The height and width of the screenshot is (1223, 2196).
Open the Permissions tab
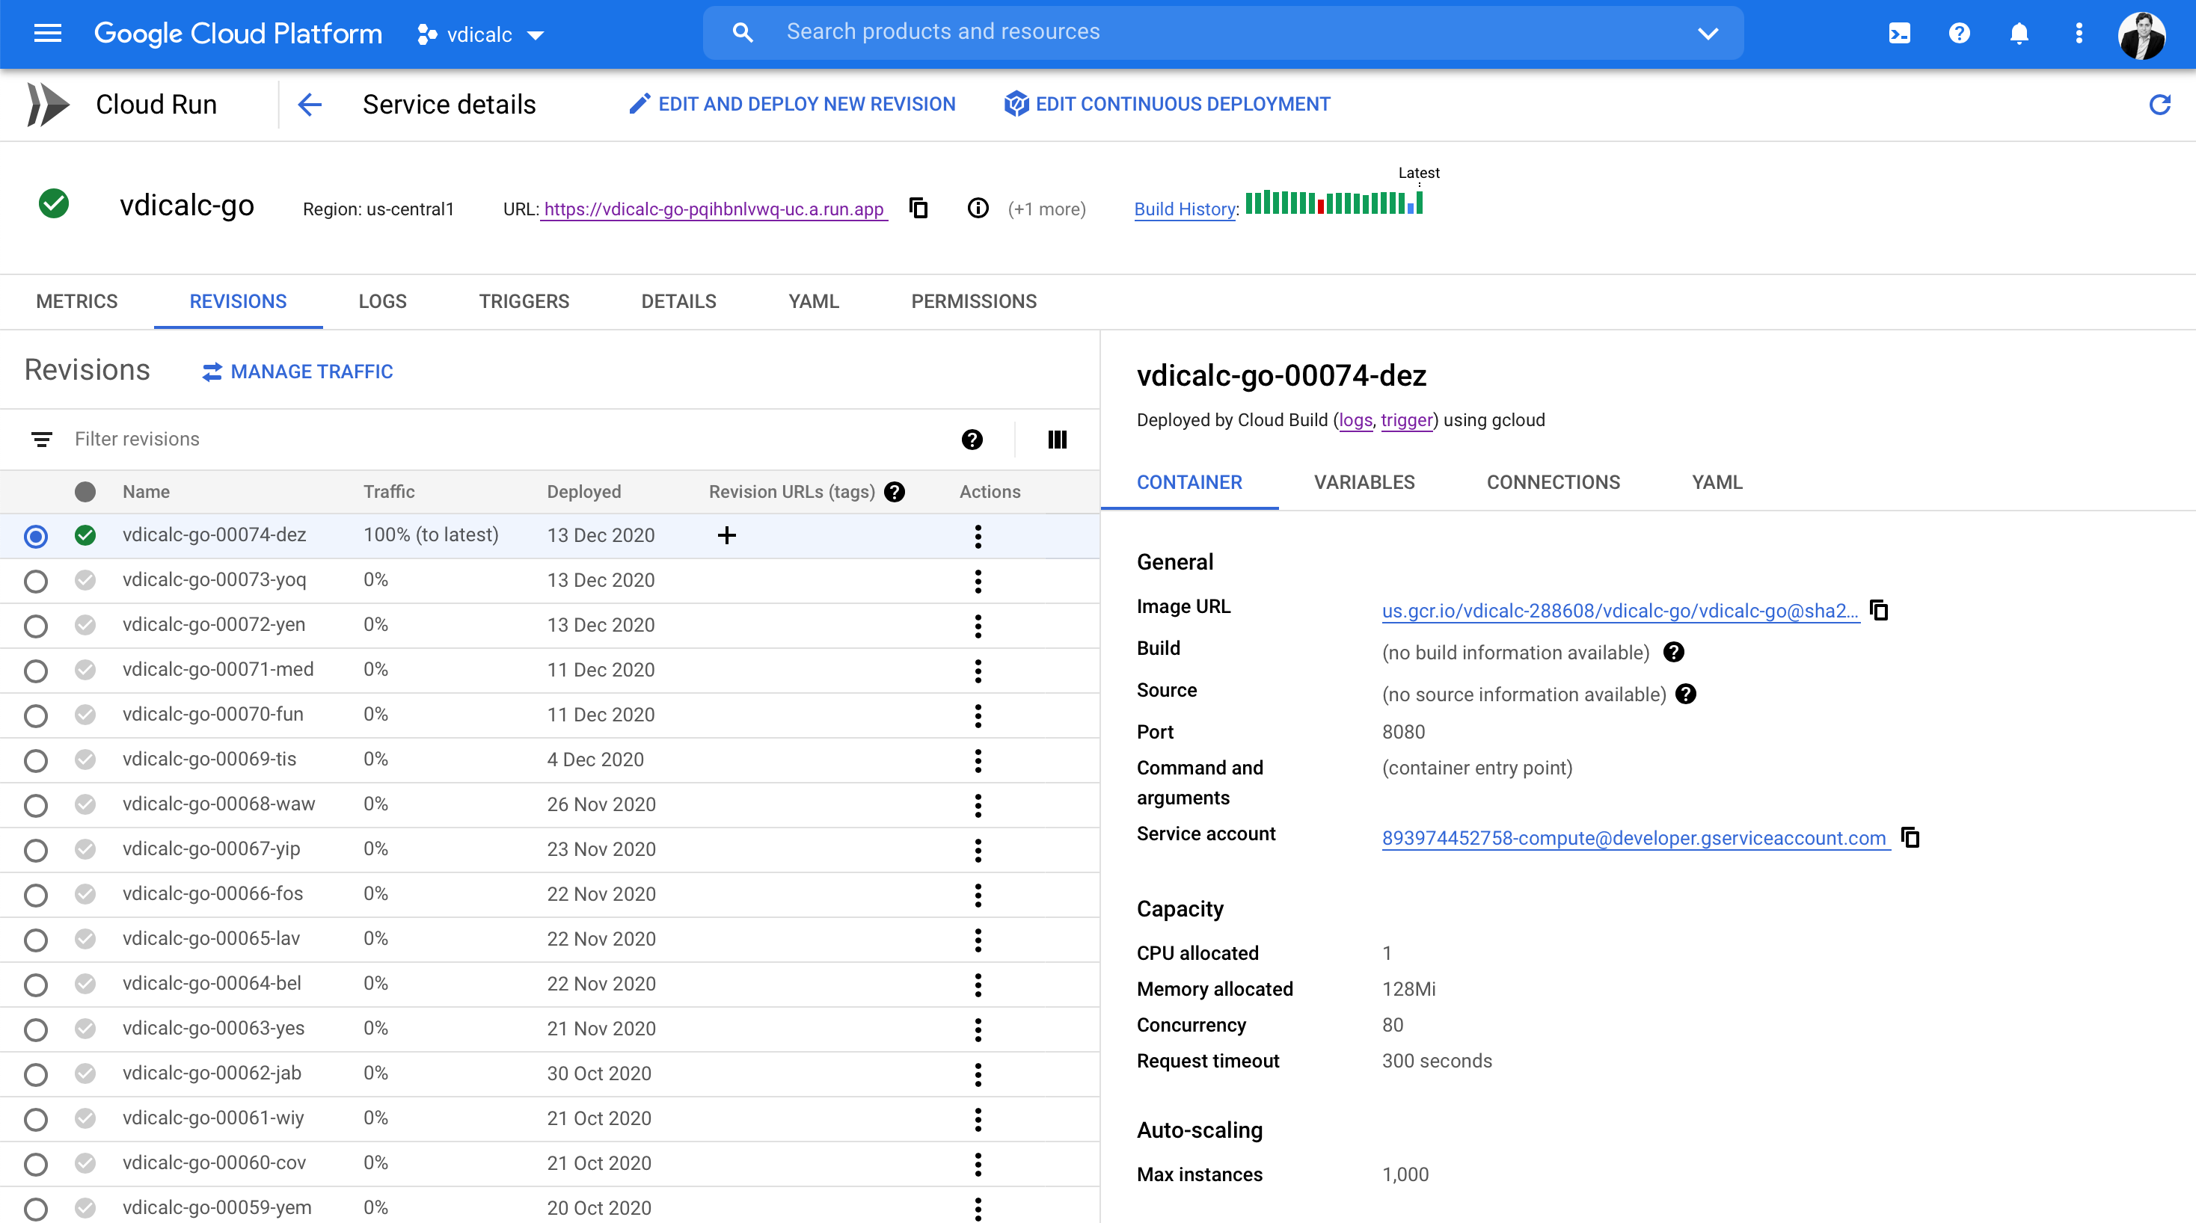pos(974,302)
